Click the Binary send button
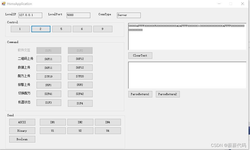Viewport: 250px width, 150px height. click(22, 131)
